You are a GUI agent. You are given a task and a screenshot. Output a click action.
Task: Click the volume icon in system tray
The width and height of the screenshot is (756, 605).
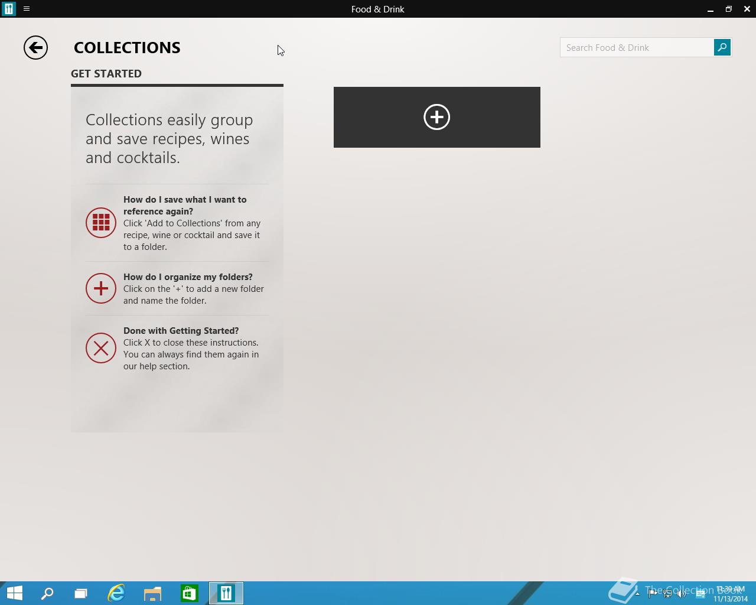(682, 594)
